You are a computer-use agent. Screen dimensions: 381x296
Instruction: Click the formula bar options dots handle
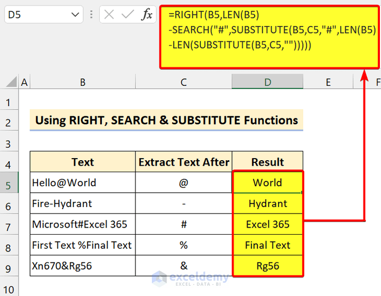91,15
